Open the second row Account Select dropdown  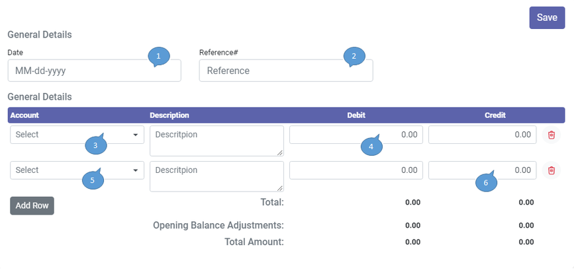77,170
